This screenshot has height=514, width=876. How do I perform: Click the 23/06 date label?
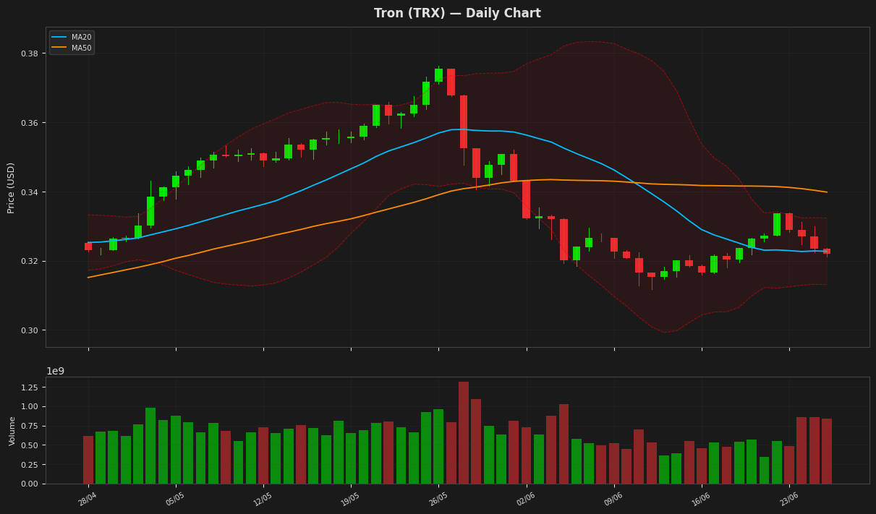pyautogui.click(x=789, y=499)
